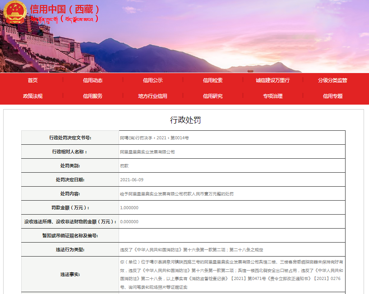Click document number 阿噶(消)行罚决字第0014号

pyautogui.click(x=154, y=138)
